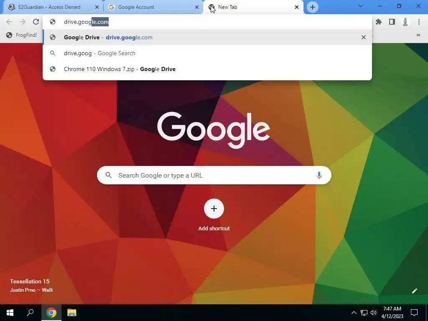Go back to previous page
The height and width of the screenshot is (321, 428).
[x=9, y=22]
